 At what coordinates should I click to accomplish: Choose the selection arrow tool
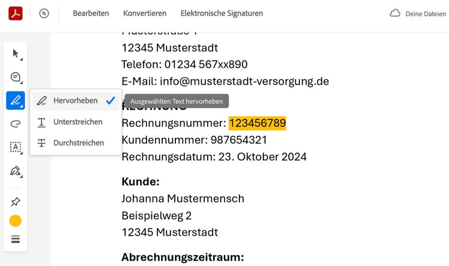(16, 54)
